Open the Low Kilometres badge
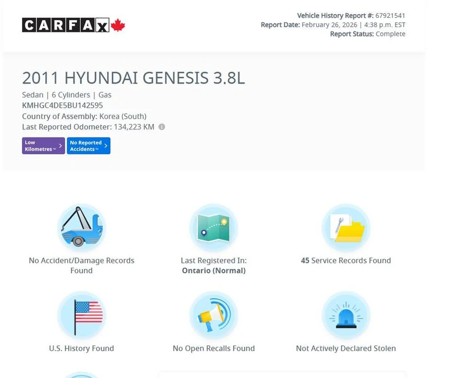This screenshot has width=450, height=378. 44,146
